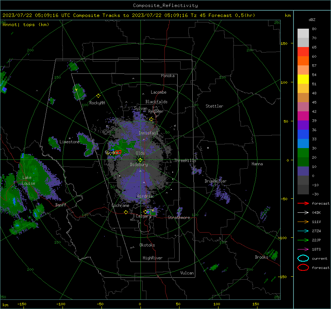This screenshot has width=331, height=309.
Task: Click the white plus marker west of Hanna
Action: [x=208, y=148]
